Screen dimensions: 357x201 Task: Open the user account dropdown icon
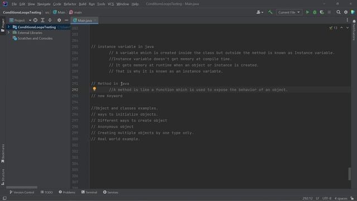coord(259,12)
